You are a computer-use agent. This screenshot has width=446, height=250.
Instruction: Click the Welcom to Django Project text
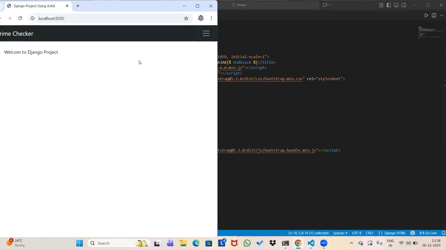(x=31, y=52)
